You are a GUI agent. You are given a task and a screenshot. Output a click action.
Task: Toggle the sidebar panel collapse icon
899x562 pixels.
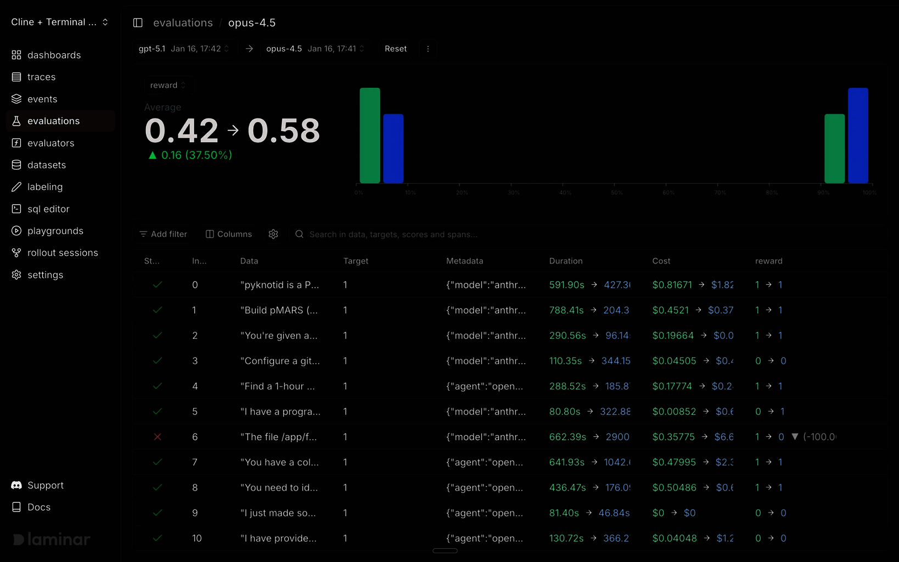pos(138,23)
